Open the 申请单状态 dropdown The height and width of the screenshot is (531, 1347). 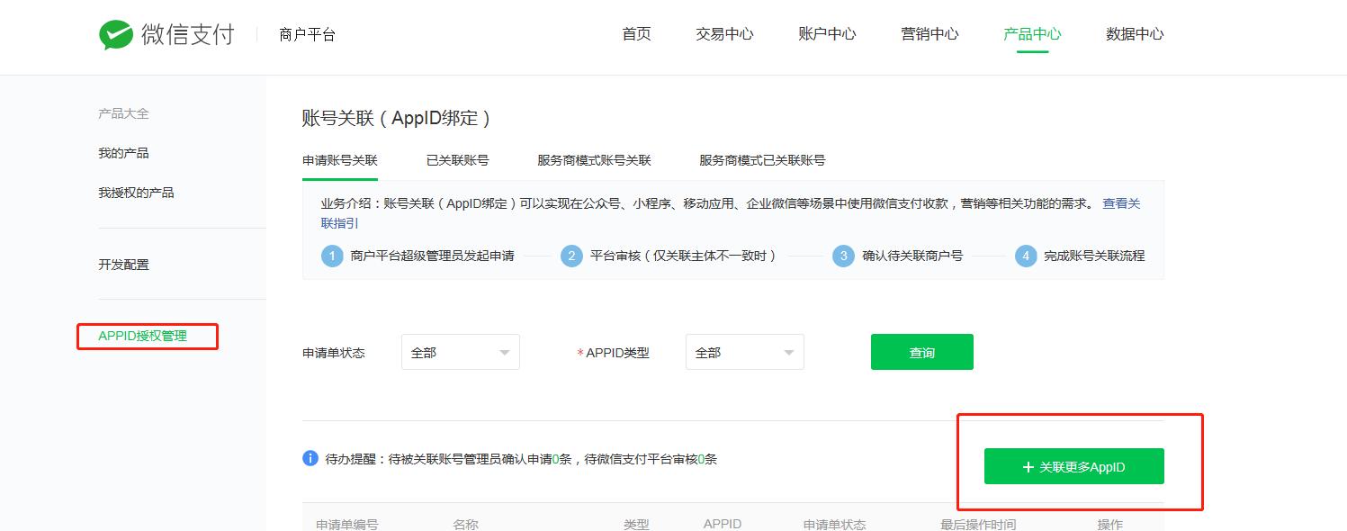point(461,352)
